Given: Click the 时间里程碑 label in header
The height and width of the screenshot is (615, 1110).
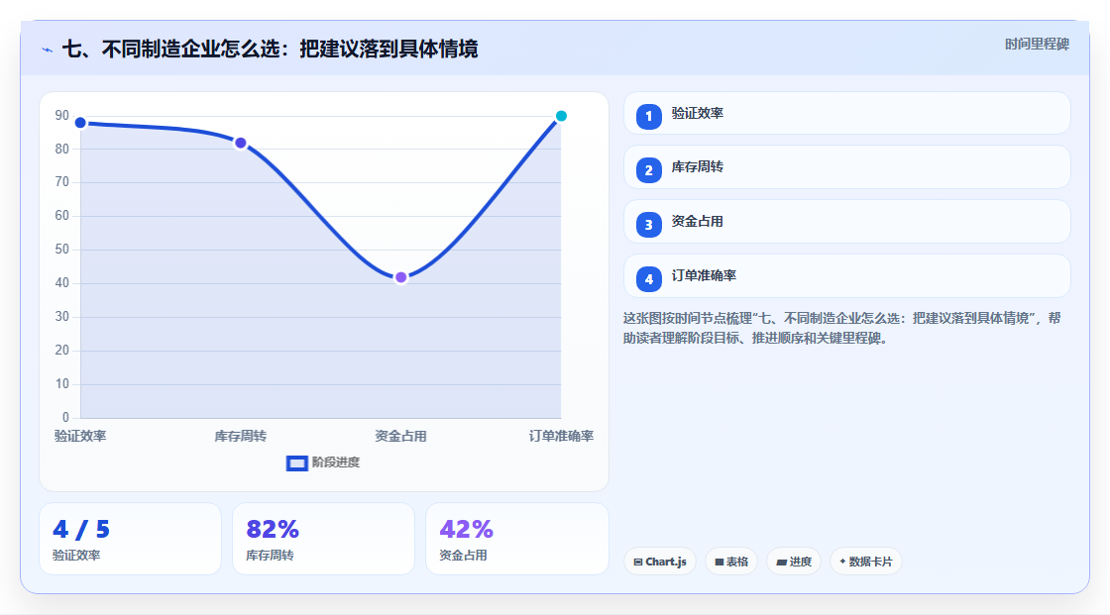Looking at the screenshot, I should (1037, 45).
